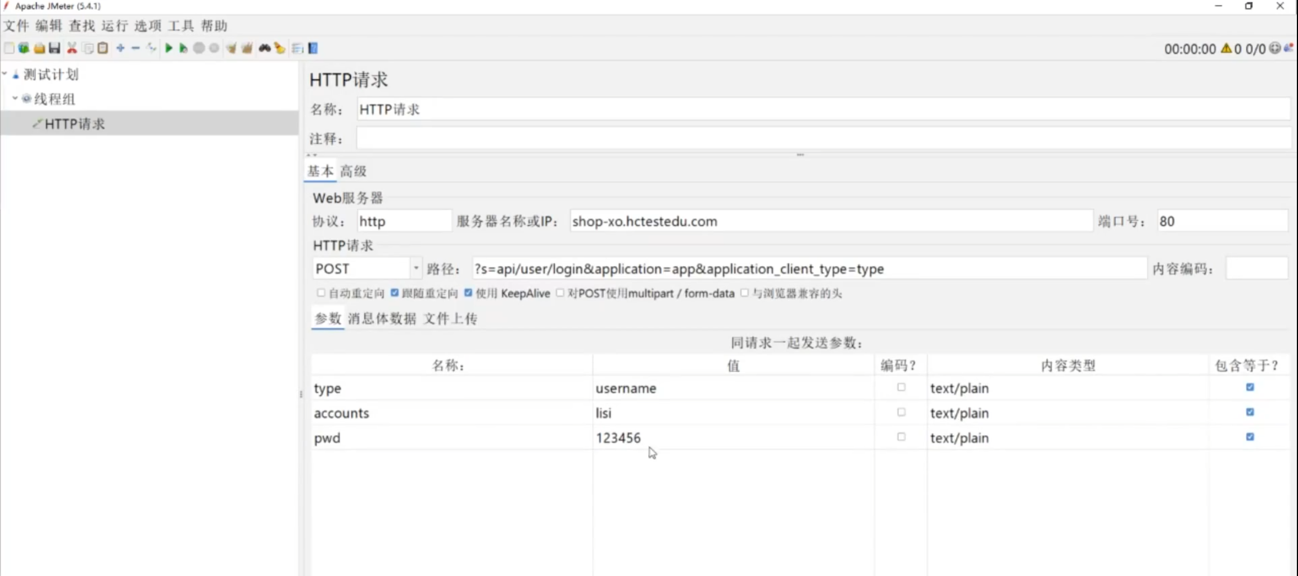Switch to the 高级 tab

(354, 171)
